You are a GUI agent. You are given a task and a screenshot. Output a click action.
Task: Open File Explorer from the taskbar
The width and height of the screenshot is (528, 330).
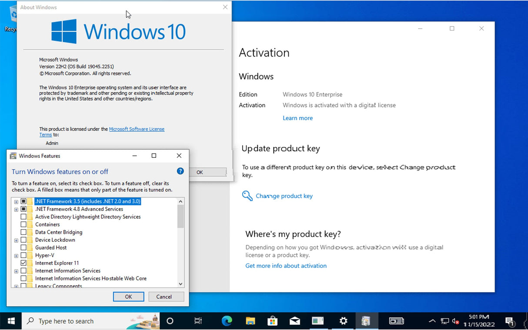(x=250, y=321)
